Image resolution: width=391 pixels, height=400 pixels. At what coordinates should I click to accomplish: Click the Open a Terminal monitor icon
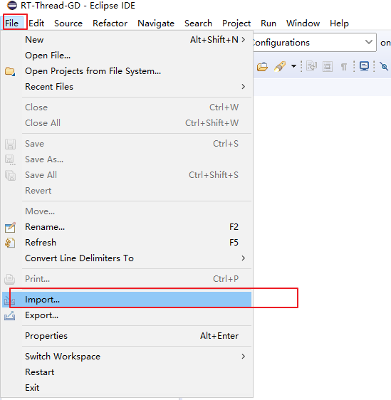pyautogui.click(x=364, y=66)
